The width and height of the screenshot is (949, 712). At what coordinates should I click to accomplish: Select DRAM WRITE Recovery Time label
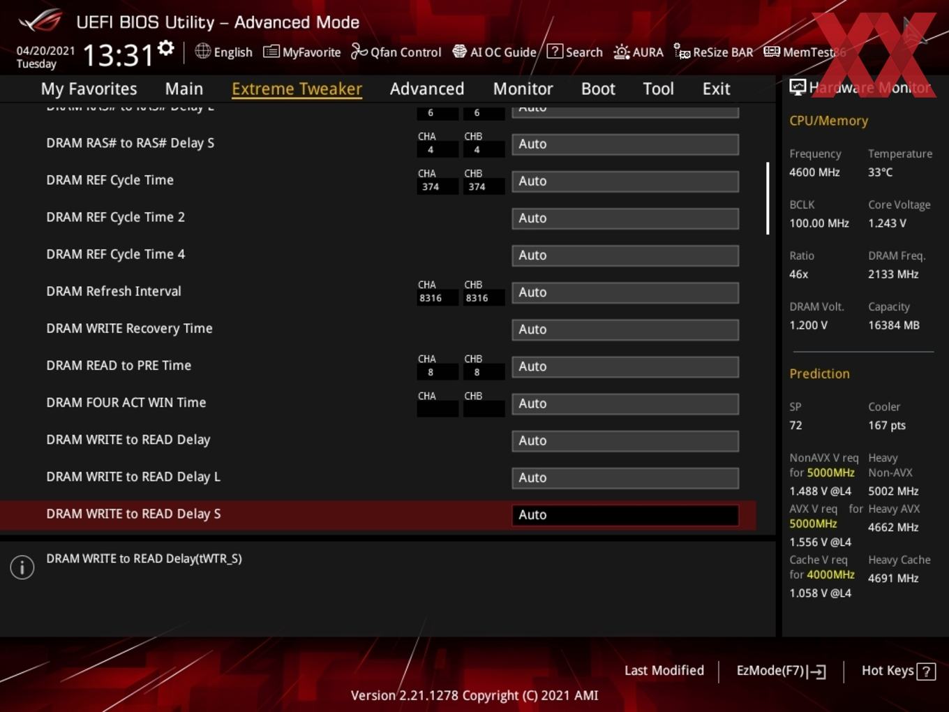(129, 328)
